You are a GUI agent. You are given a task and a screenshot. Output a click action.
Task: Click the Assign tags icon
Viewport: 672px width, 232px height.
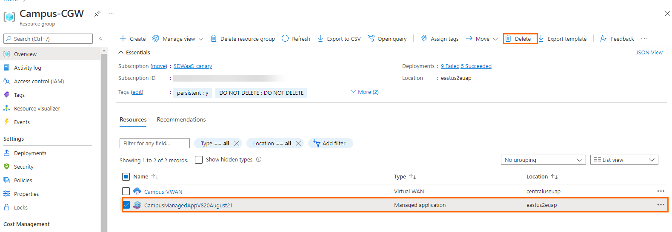pyautogui.click(x=424, y=39)
